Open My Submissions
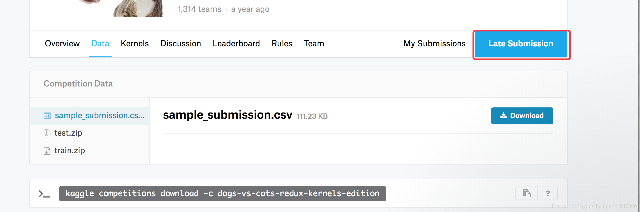 (x=434, y=44)
